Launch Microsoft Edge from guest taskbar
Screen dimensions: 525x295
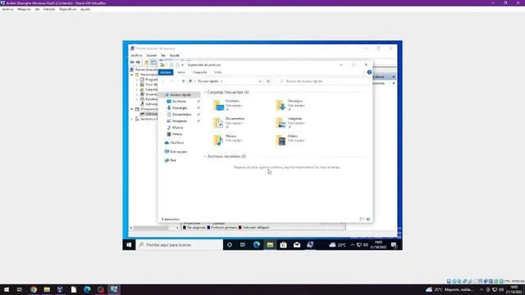point(257,245)
